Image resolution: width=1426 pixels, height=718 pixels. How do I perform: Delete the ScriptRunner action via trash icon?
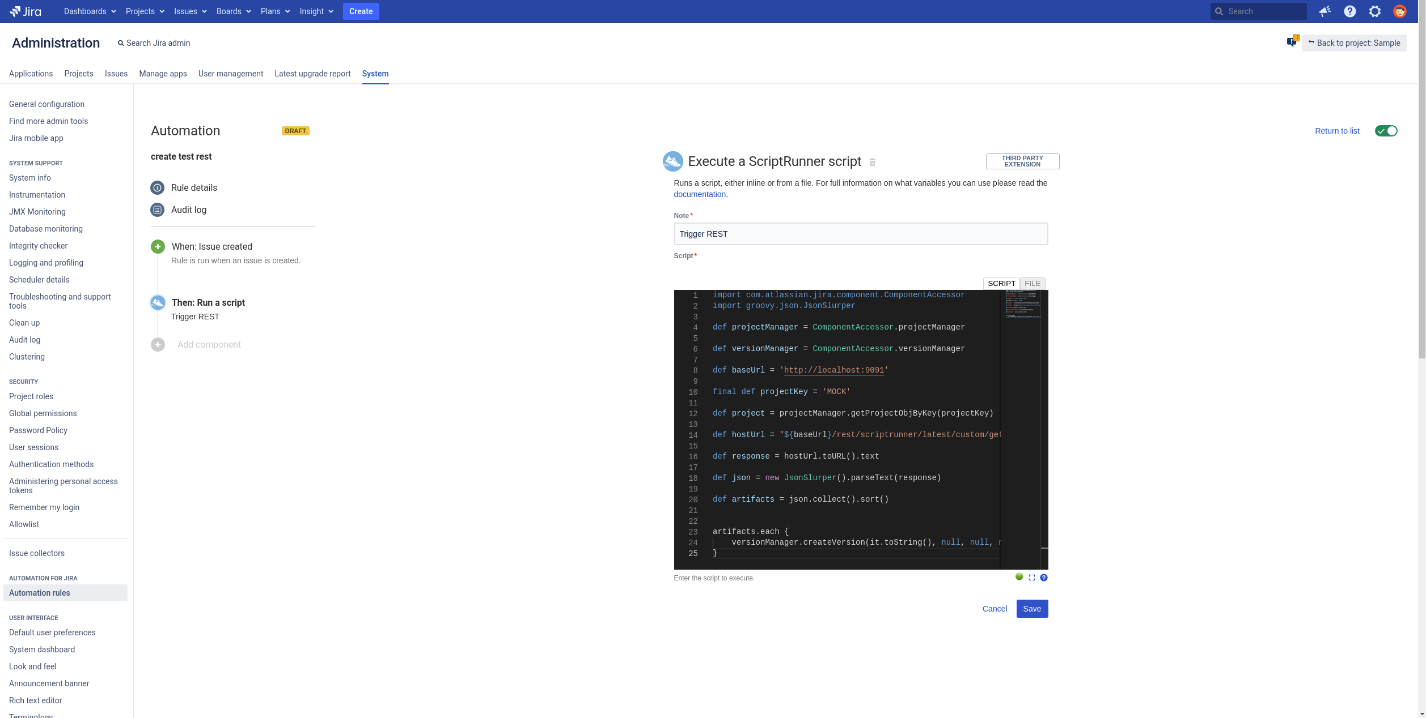[x=872, y=162]
